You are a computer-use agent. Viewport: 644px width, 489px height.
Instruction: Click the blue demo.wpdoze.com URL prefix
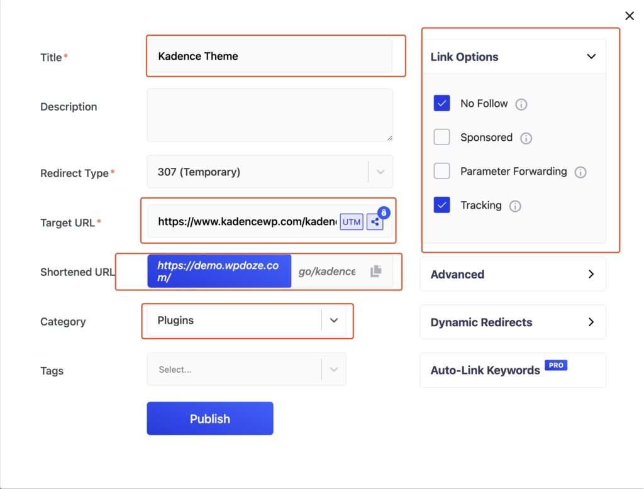point(219,271)
